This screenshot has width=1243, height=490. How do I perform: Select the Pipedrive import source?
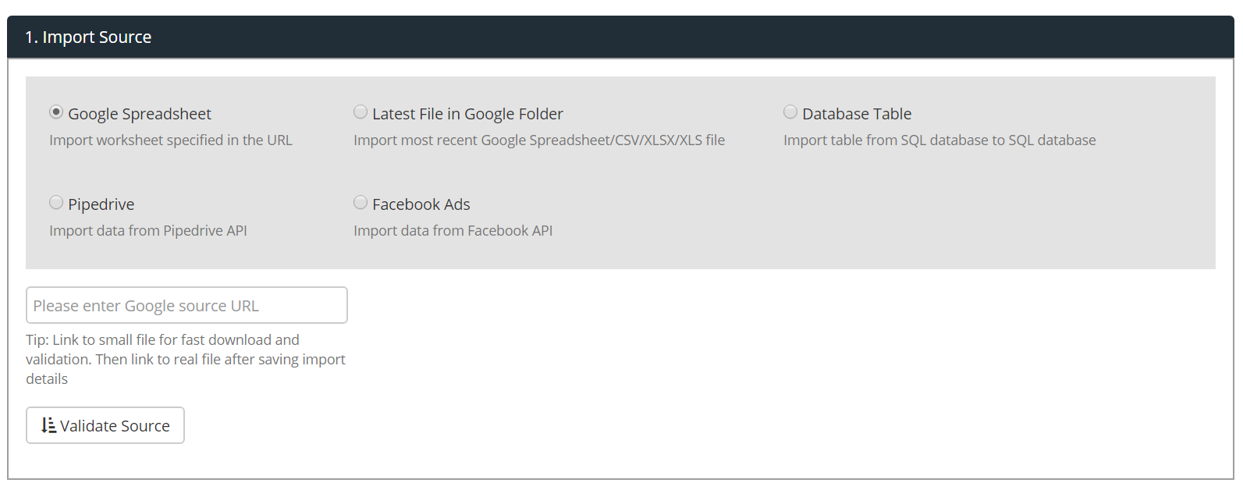click(x=55, y=202)
